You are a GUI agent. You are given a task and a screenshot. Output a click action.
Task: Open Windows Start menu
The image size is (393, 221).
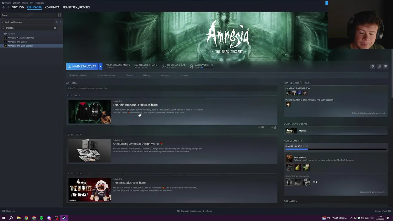(4, 218)
